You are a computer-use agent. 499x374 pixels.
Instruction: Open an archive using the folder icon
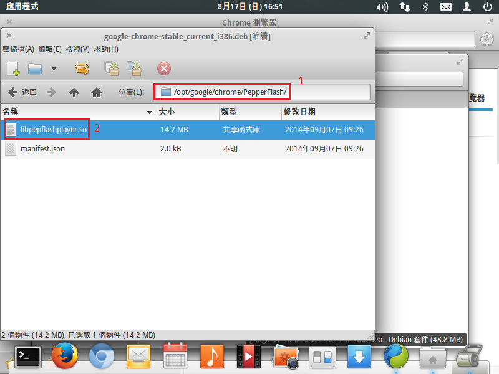pos(35,69)
